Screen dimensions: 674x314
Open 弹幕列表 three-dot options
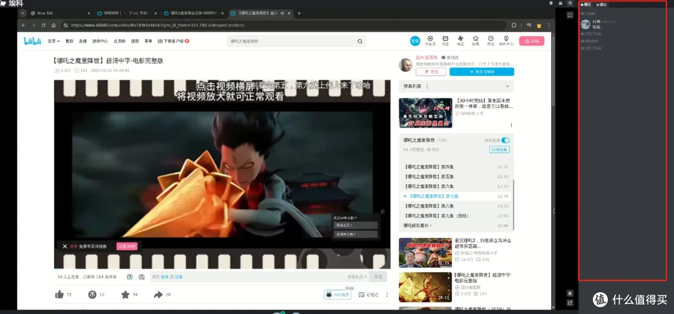pyautogui.click(x=427, y=86)
